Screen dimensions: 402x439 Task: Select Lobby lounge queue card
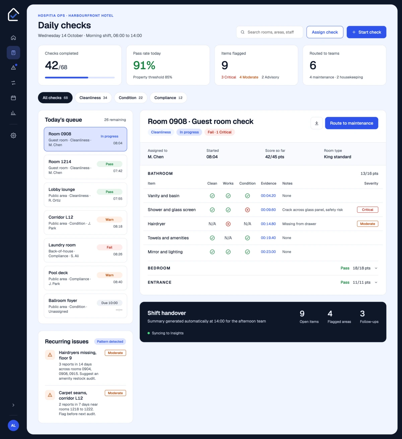tap(85, 195)
